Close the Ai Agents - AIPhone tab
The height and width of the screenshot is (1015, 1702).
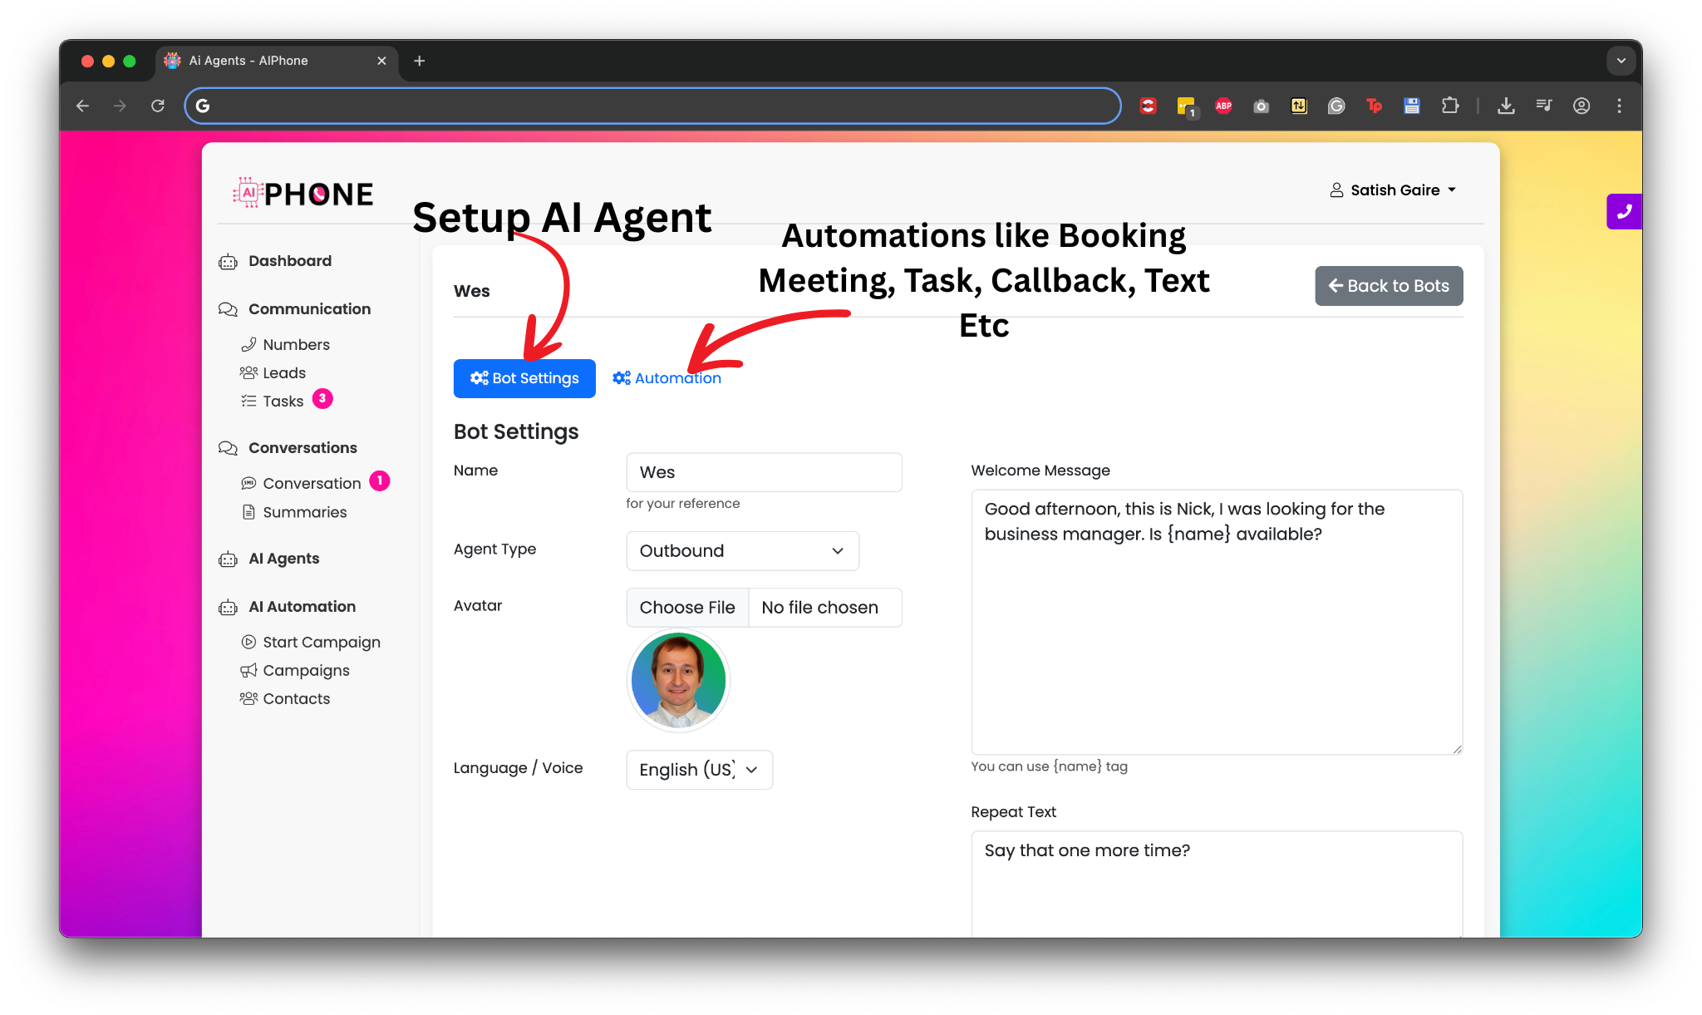tap(381, 61)
